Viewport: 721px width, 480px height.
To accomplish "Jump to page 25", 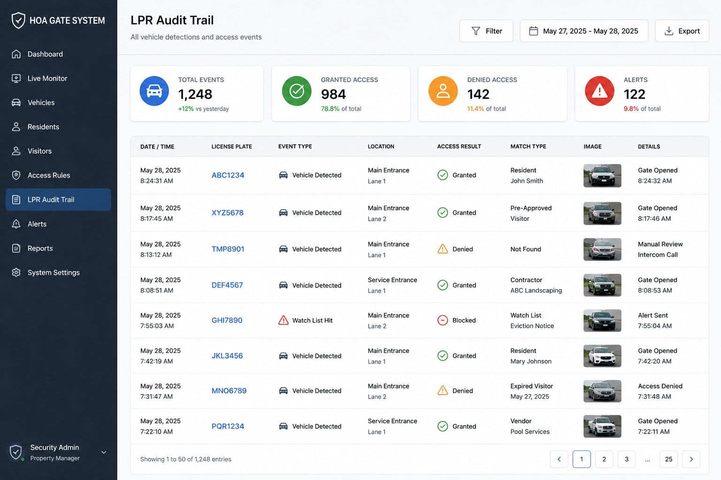I will pyautogui.click(x=668, y=459).
